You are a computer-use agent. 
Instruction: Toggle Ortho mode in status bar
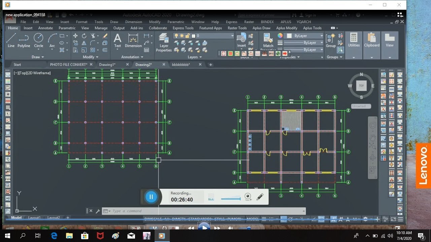[x=284, y=219]
